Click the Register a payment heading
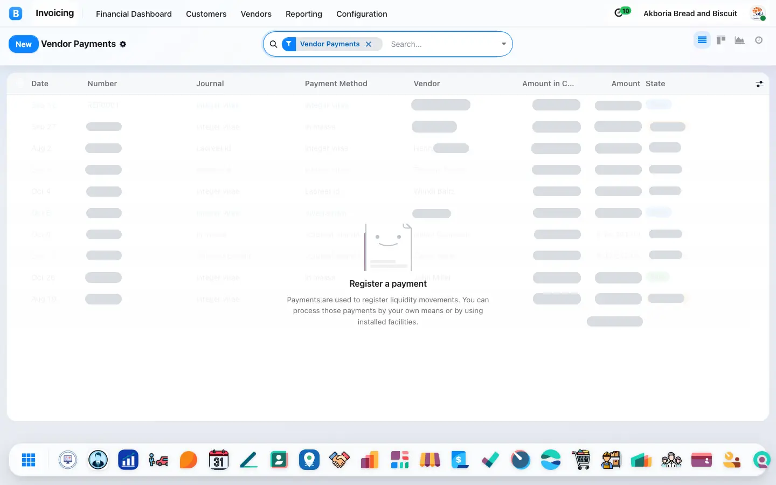This screenshot has width=776, height=485. [x=388, y=284]
